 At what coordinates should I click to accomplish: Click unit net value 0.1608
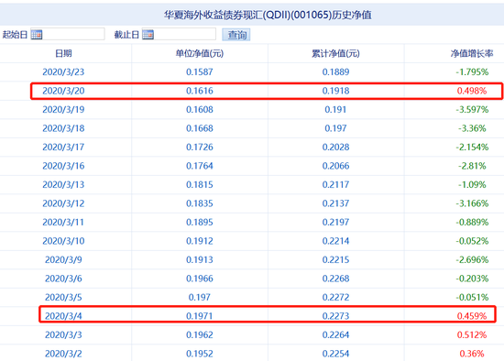tap(200, 110)
